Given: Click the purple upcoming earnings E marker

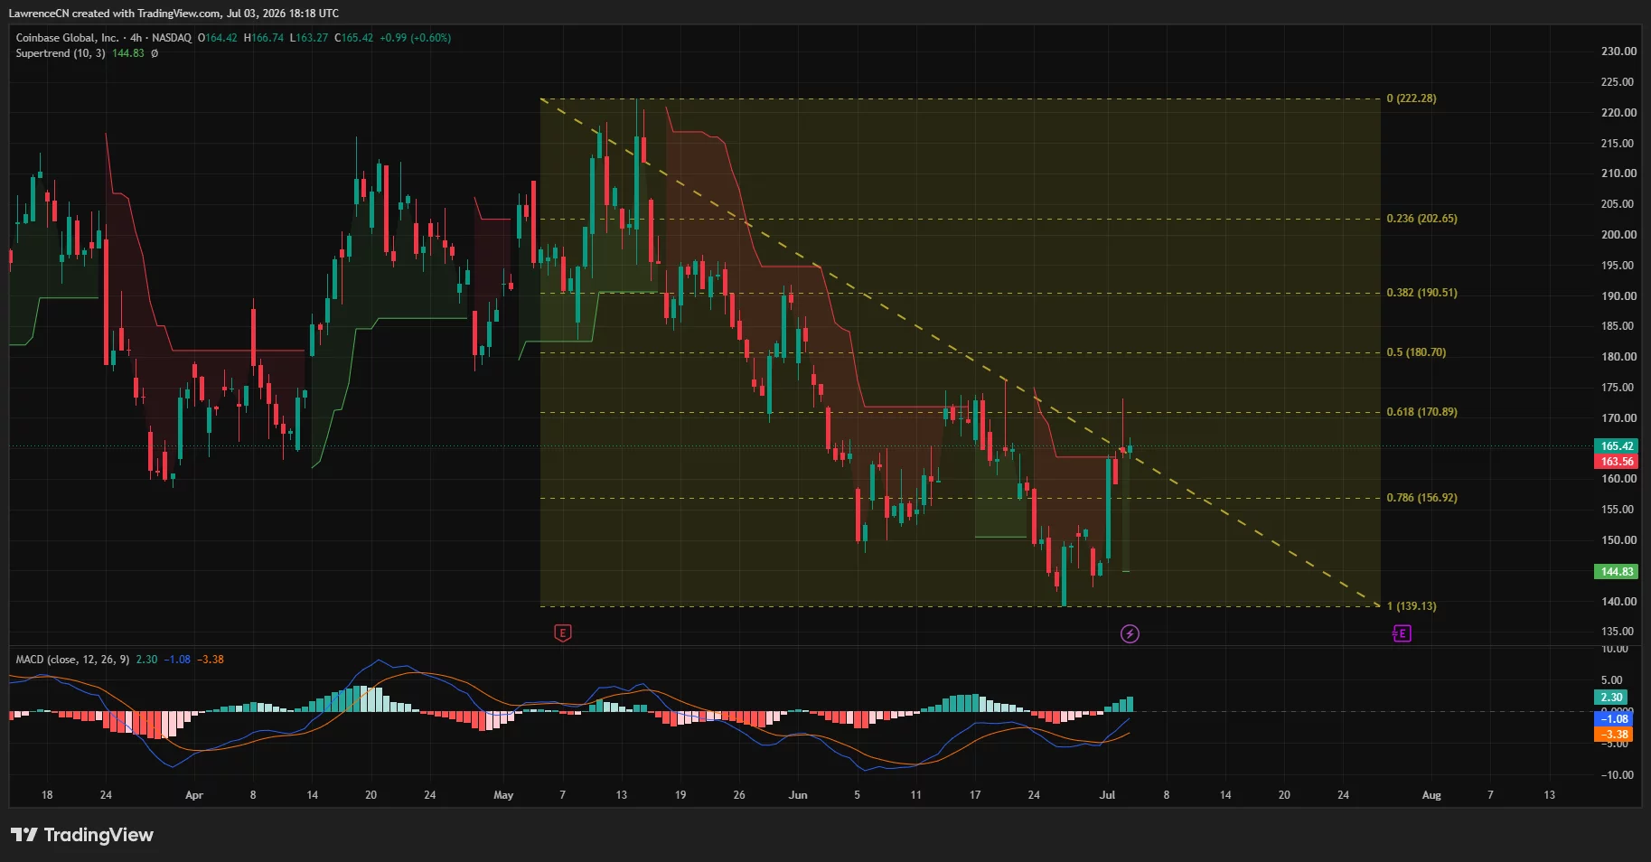Looking at the screenshot, I should tap(1402, 633).
